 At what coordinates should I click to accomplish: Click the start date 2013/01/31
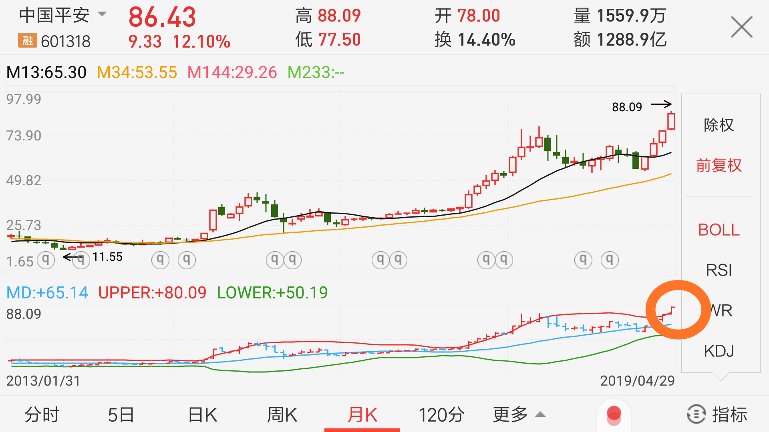[x=43, y=381]
